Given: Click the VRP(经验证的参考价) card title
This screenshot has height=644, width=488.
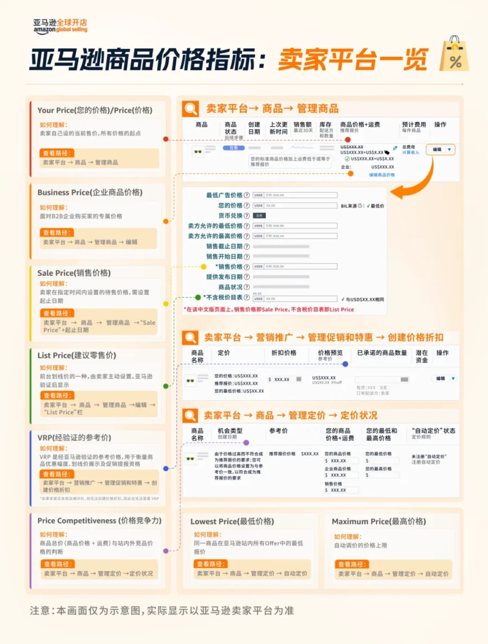Looking at the screenshot, I should pos(74,438).
